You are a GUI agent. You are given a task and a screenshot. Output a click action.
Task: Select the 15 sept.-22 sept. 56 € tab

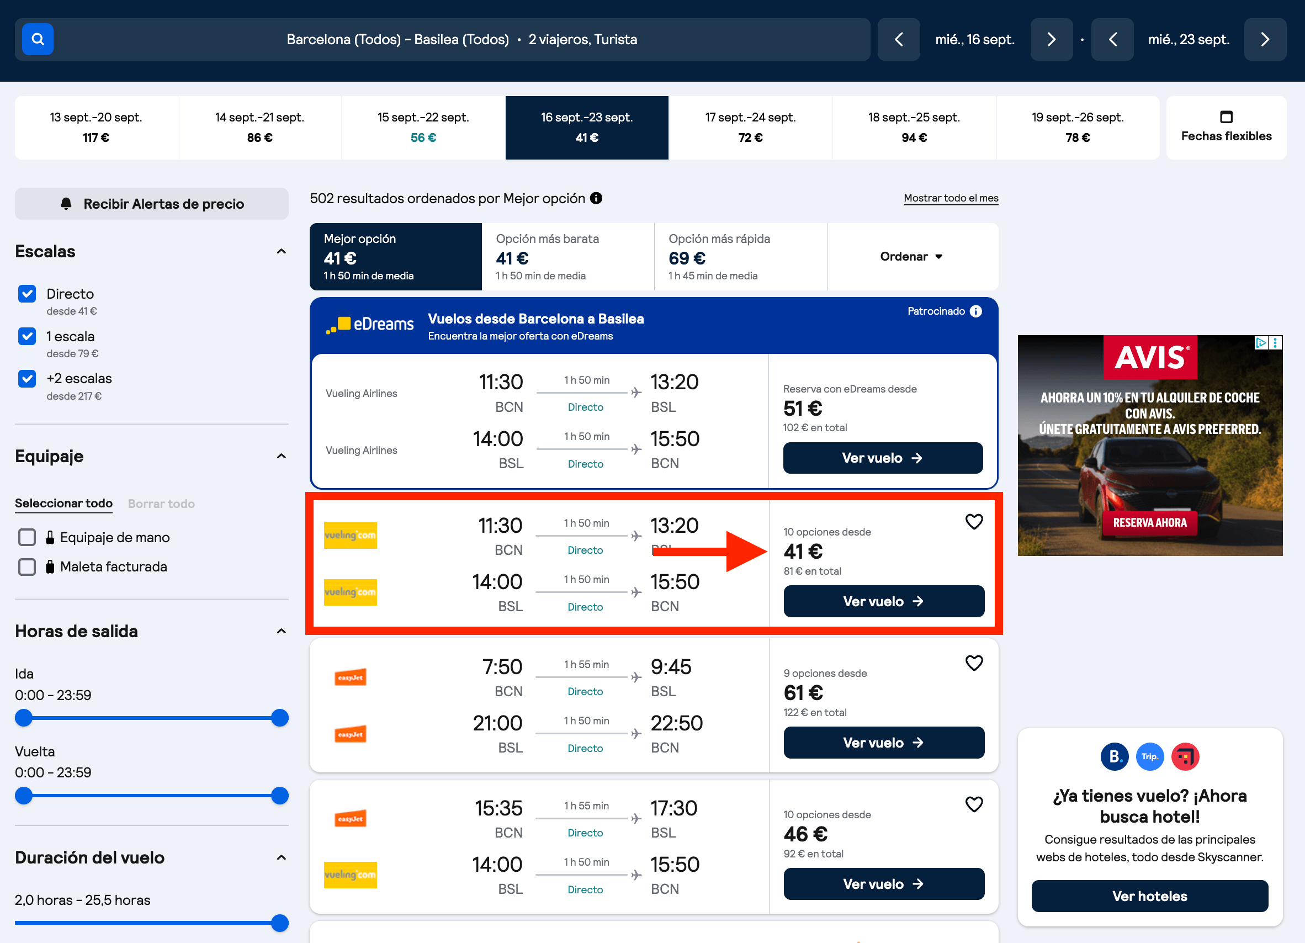tap(423, 127)
